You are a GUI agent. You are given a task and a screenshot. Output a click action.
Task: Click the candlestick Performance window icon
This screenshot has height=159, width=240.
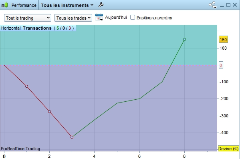pos(4,5)
